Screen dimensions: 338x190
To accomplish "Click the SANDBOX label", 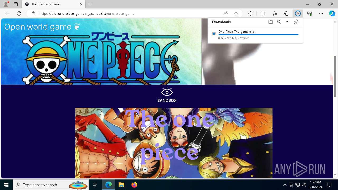I will point(167,101).
